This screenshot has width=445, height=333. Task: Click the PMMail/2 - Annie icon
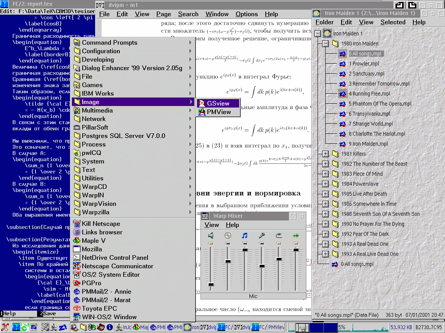click(x=77, y=292)
